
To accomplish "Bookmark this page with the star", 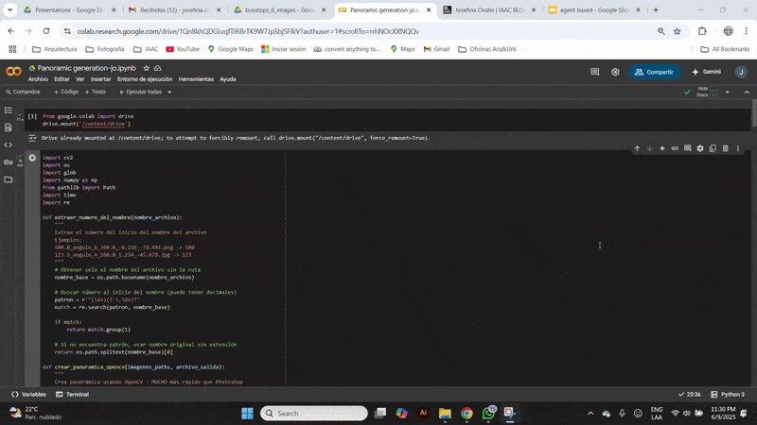I will pos(677,31).
